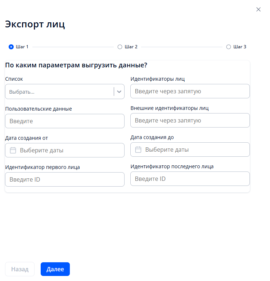Click calendar icon in Дата создания до
This screenshot has height=281, width=270.
[138, 150]
